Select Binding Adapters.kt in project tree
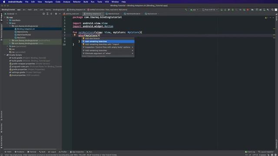The height and width of the screenshot is (156, 278). point(26,29)
